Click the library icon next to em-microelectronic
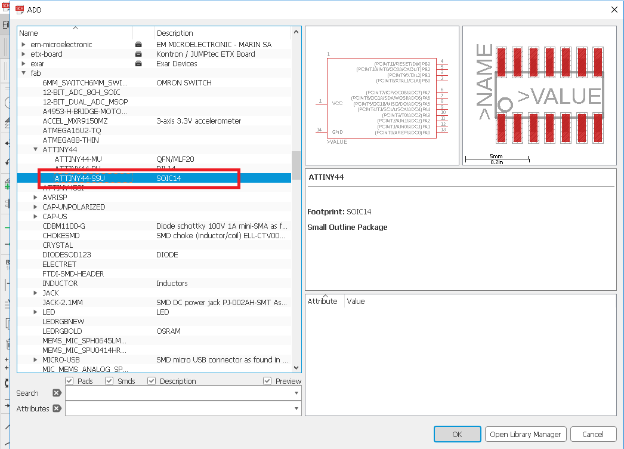The width and height of the screenshot is (624, 449). tap(138, 44)
